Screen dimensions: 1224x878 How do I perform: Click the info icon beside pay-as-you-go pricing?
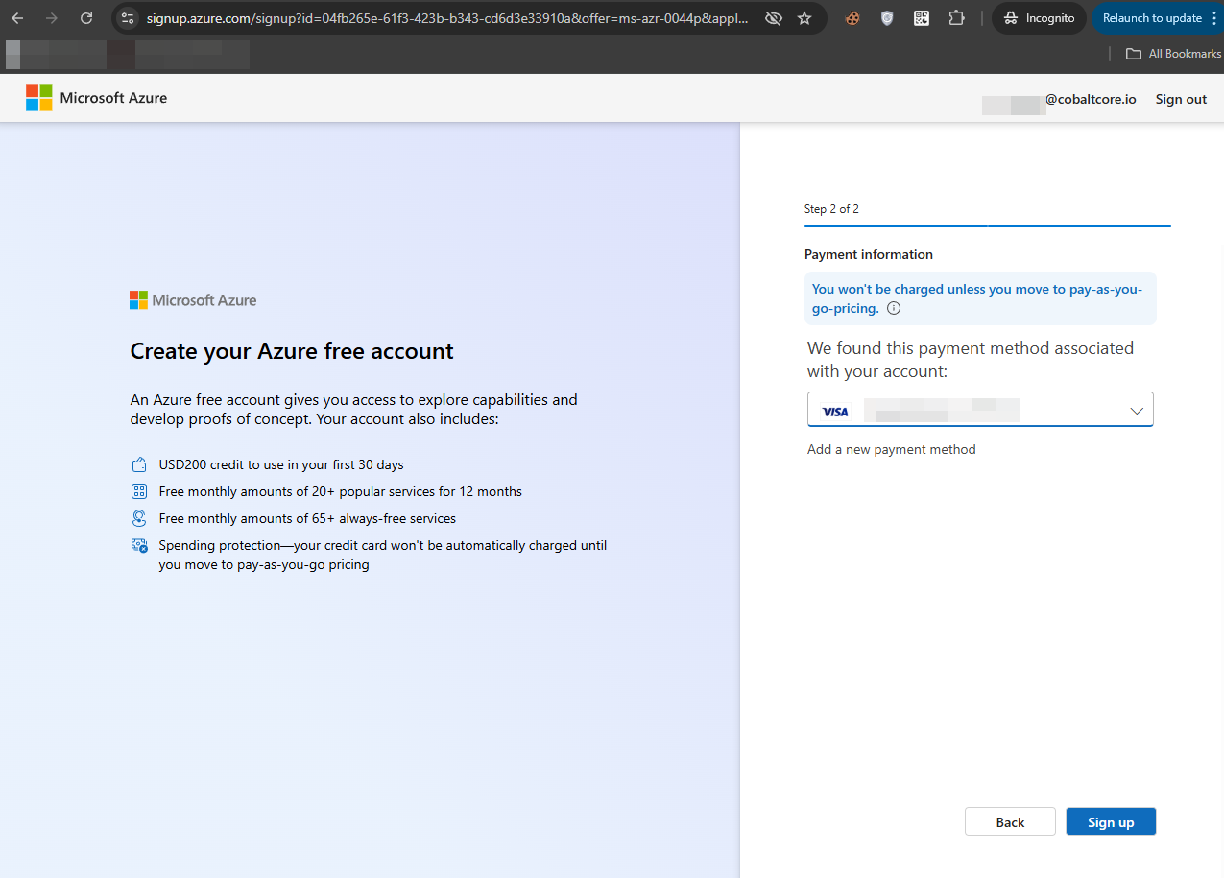tap(894, 309)
